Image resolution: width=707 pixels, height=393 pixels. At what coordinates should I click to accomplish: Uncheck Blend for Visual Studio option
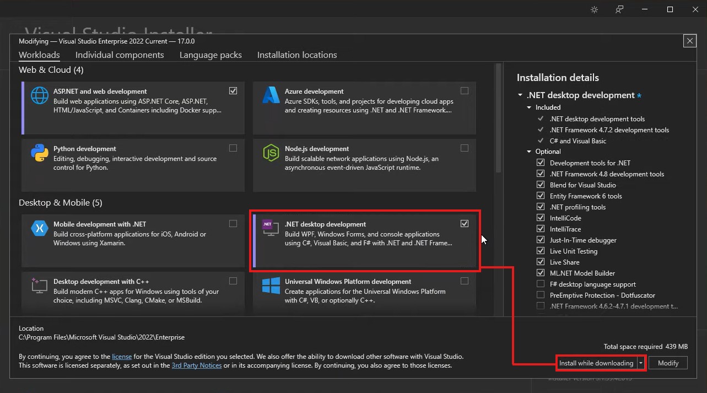[x=541, y=185]
